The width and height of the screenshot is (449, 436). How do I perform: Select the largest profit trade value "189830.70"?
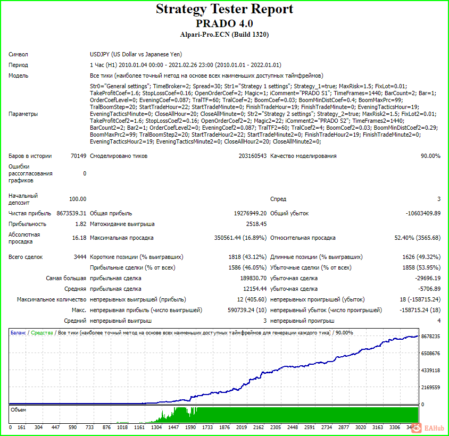tap(253, 278)
